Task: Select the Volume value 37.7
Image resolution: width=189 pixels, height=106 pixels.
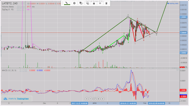Action: 29,7
